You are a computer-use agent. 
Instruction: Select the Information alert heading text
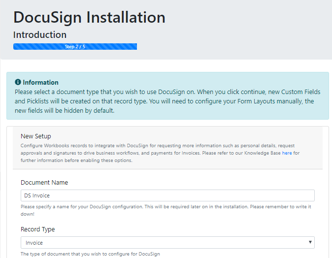click(40, 82)
